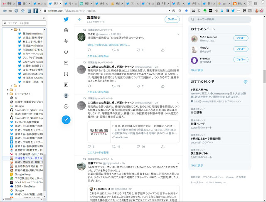Expand the k bookmark folder
This screenshot has height=202, width=266.
click(x=8, y=90)
